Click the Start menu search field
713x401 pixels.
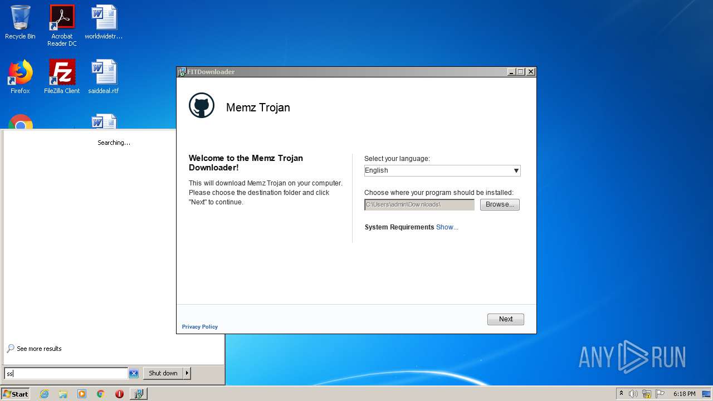click(66, 374)
